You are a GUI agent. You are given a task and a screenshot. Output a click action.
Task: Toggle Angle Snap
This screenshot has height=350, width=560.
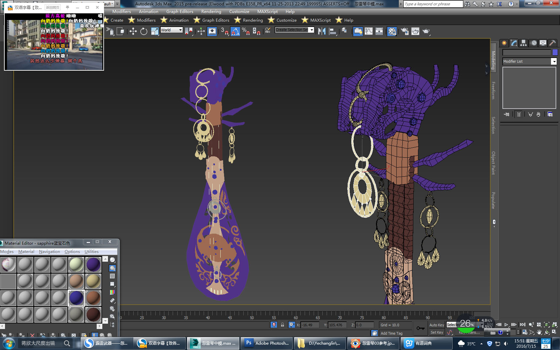[235, 31]
